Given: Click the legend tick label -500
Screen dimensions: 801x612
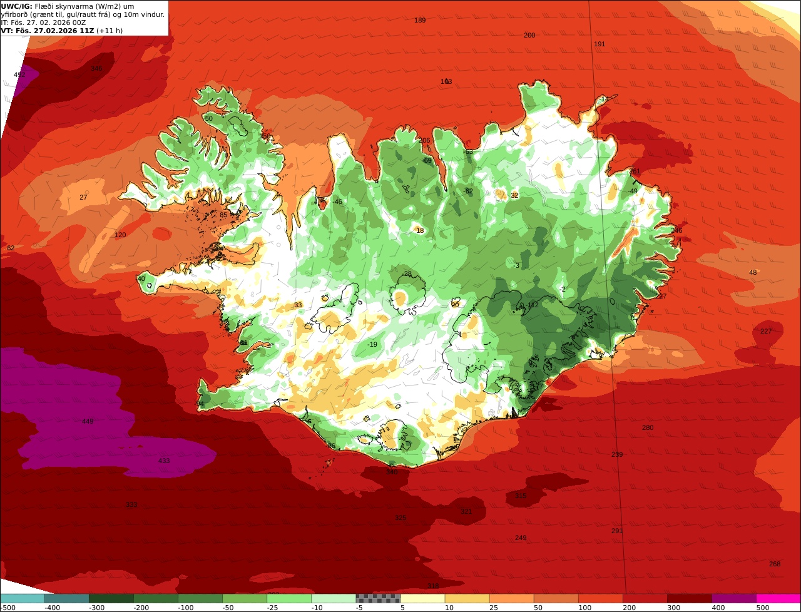Looking at the screenshot, I should click(8, 607).
